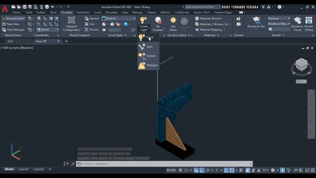316x178 pixels.
Task: Click the No Shadows button
Action: pyautogui.click(x=158, y=24)
